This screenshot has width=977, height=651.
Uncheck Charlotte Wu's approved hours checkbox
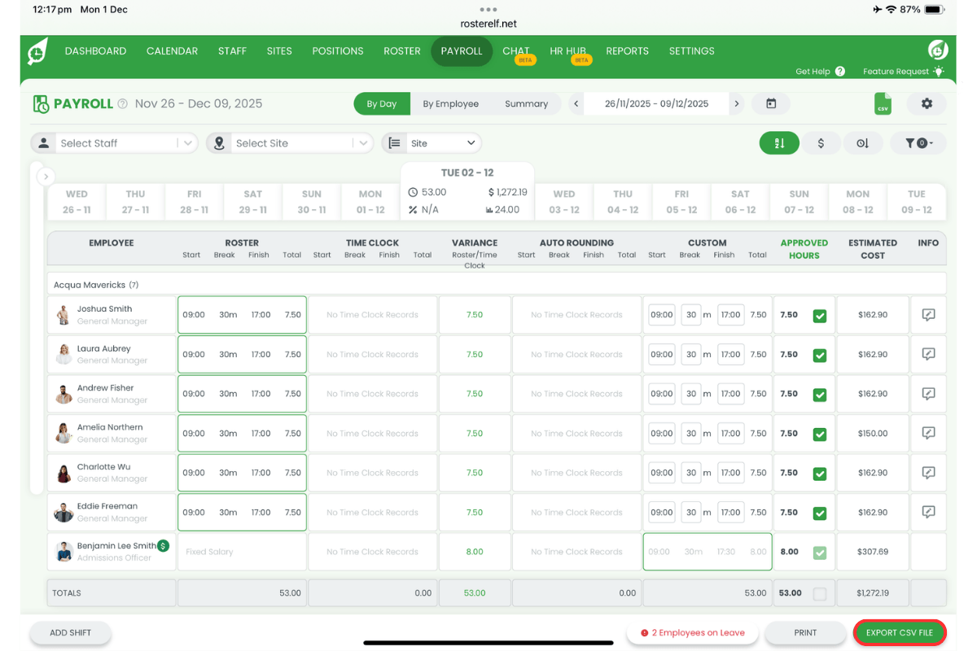coord(820,472)
